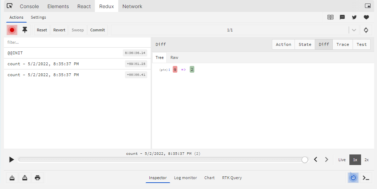The height and width of the screenshot is (189, 377).
Task: Click the filter input field
Action: (x=77, y=42)
